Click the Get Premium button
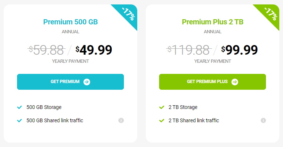This screenshot has height=147, width=283. (70, 82)
